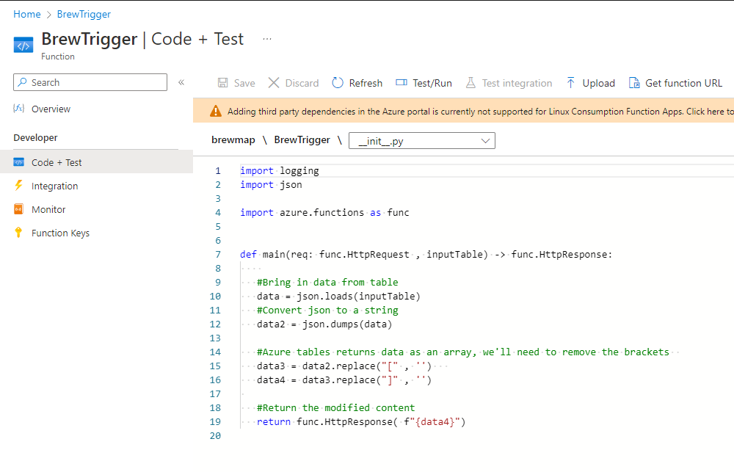The width and height of the screenshot is (734, 472).
Task: Click the Function Keys key icon
Action: [19, 232]
